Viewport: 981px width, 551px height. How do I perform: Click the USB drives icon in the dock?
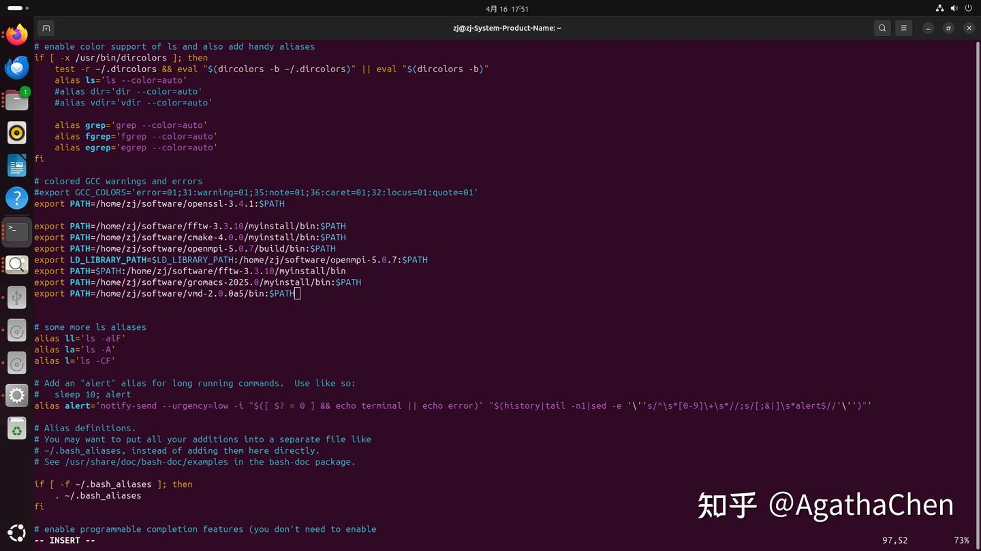tap(16, 297)
